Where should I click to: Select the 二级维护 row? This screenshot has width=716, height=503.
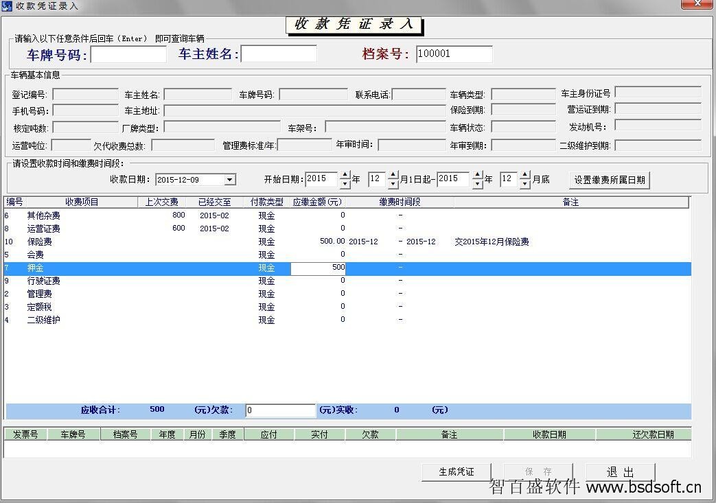point(347,320)
